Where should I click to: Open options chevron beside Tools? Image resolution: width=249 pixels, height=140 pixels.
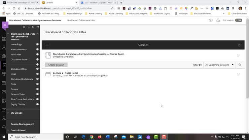point(37,84)
